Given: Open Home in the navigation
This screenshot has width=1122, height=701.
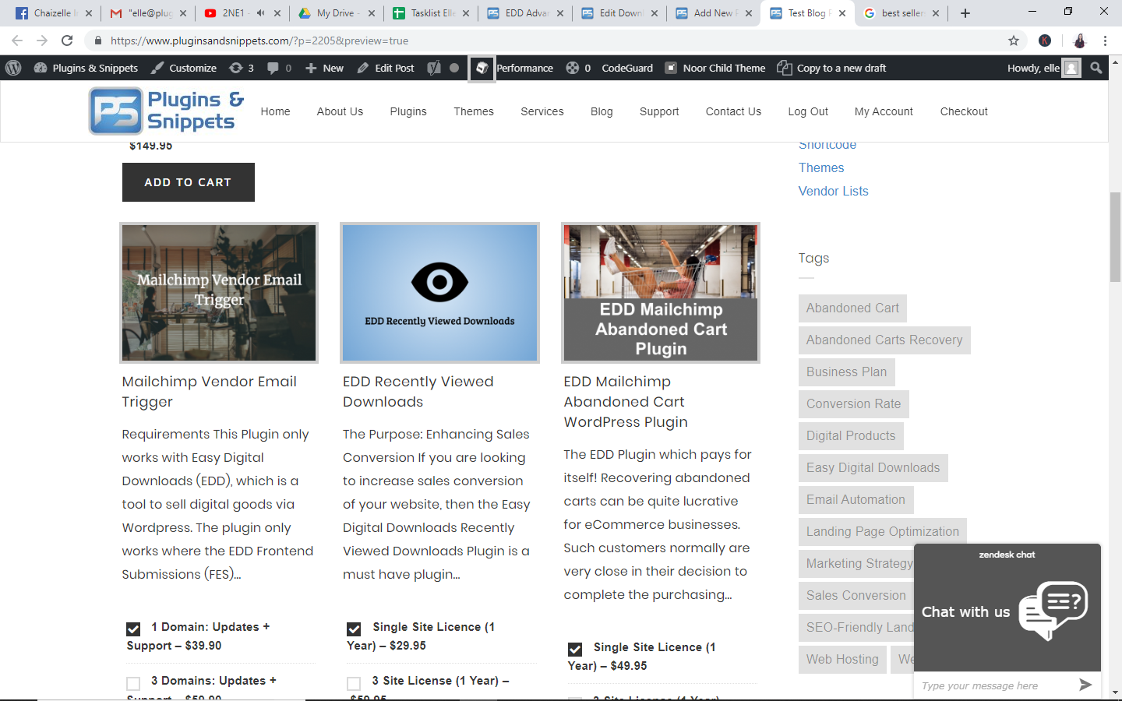Looking at the screenshot, I should point(275,111).
